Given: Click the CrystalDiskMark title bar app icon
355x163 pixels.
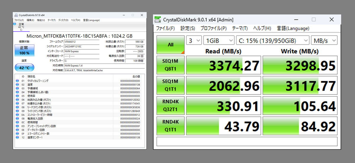Looking at the screenshot, I should point(158,20).
